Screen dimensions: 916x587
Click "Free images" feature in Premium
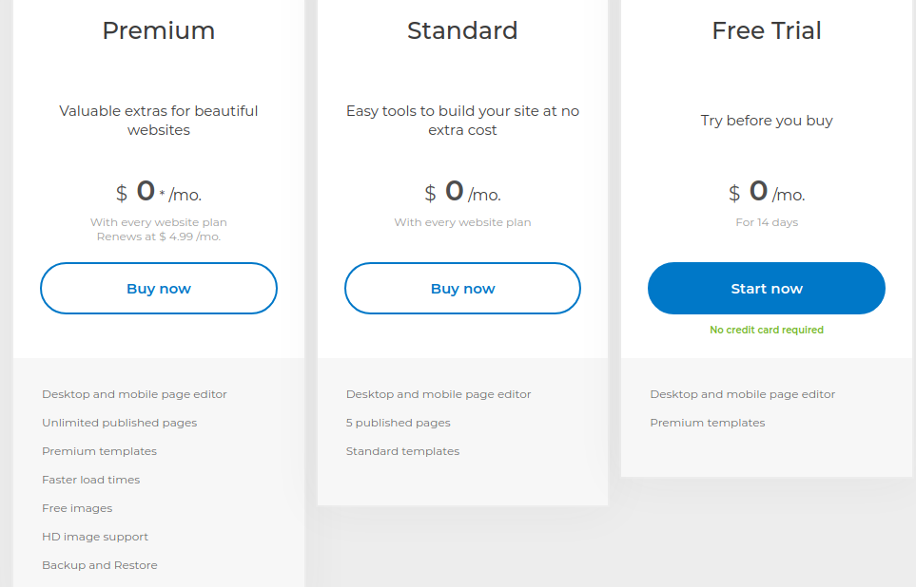pyautogui.click(x=77, y=508)
